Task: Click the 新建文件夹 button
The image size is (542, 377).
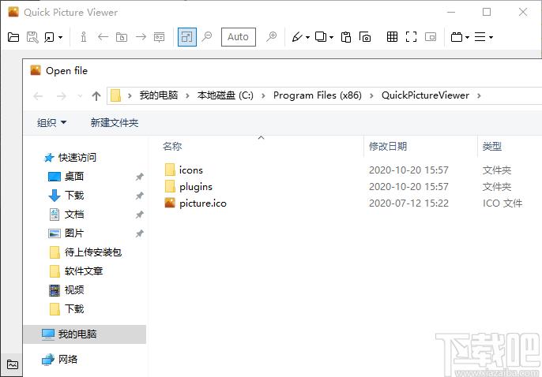Action: tap(115, 122)
